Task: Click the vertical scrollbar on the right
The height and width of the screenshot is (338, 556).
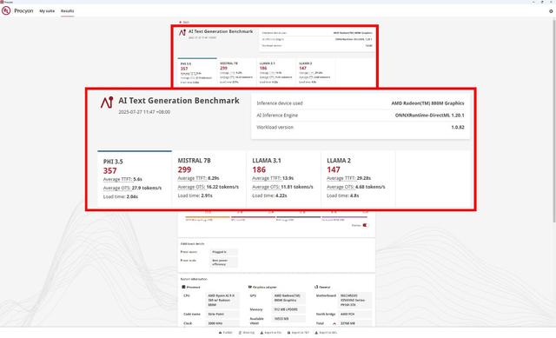Action: tap(554, 121)
